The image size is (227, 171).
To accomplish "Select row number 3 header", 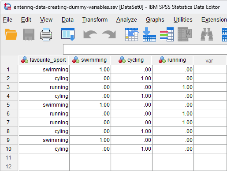I will (9, 87).
